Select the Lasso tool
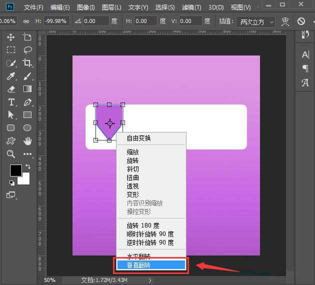This screenshot has width=315, height=285. [27, 50]
